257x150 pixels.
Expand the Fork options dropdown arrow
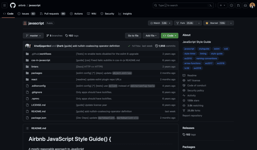pos(199,23)
